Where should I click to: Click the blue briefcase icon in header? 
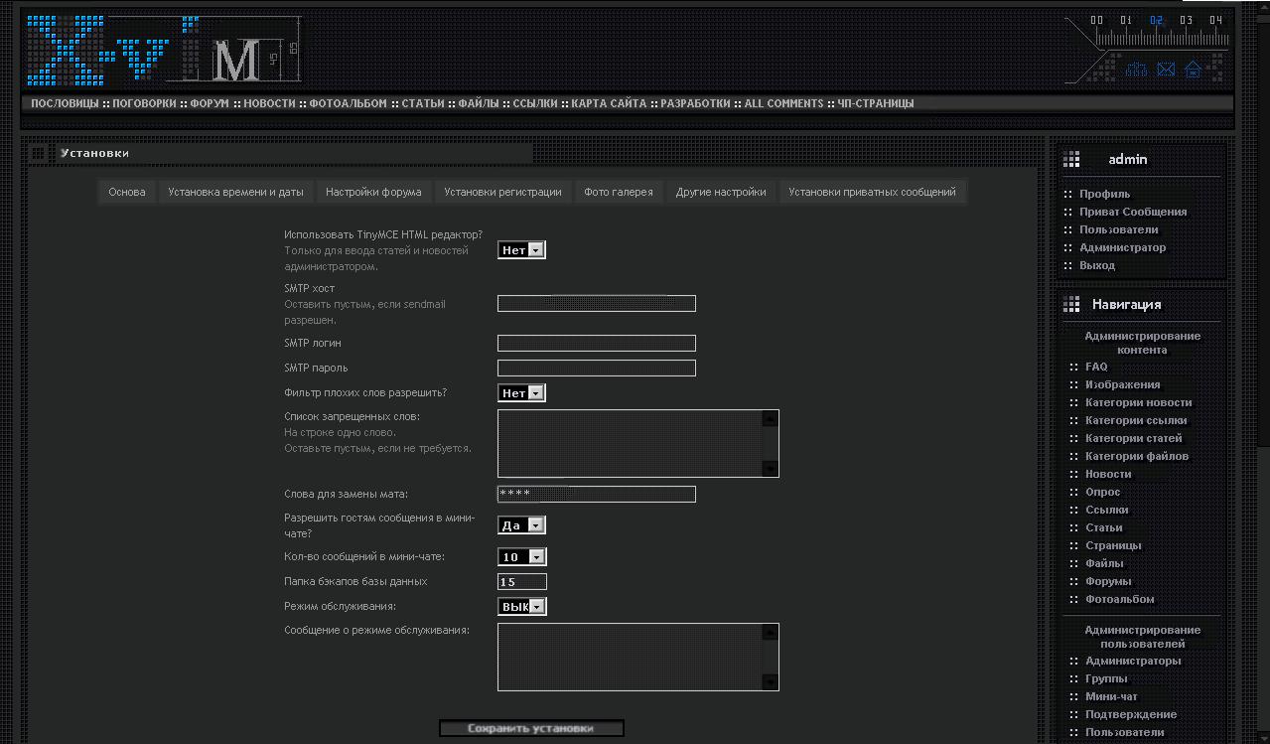[1137, 70]
